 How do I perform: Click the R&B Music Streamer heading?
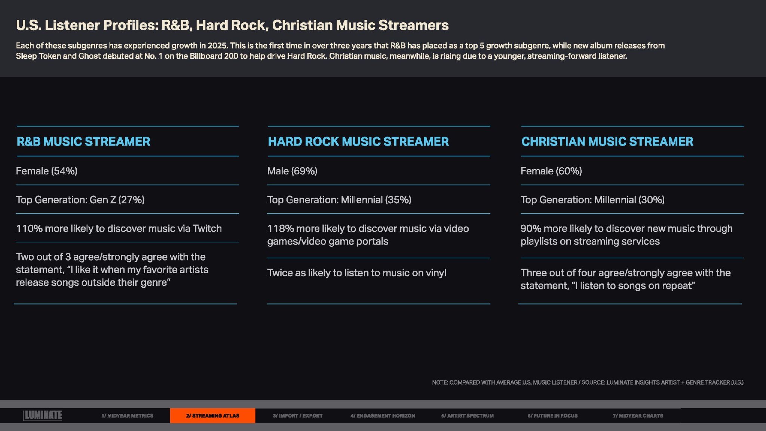[x=83, y=141]
